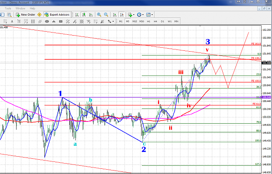This screenshot has width=272, height=174.
Task: Click the blue wave label '3'
Action: (208, 42)
